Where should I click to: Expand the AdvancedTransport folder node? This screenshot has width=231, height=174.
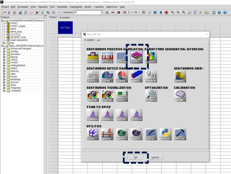[x=4, y=49]
